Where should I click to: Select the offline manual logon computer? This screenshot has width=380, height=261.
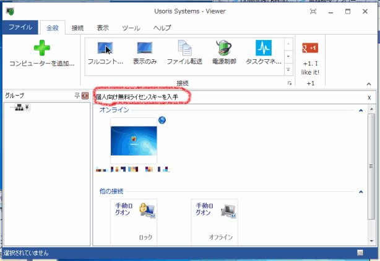click(215, 222)
